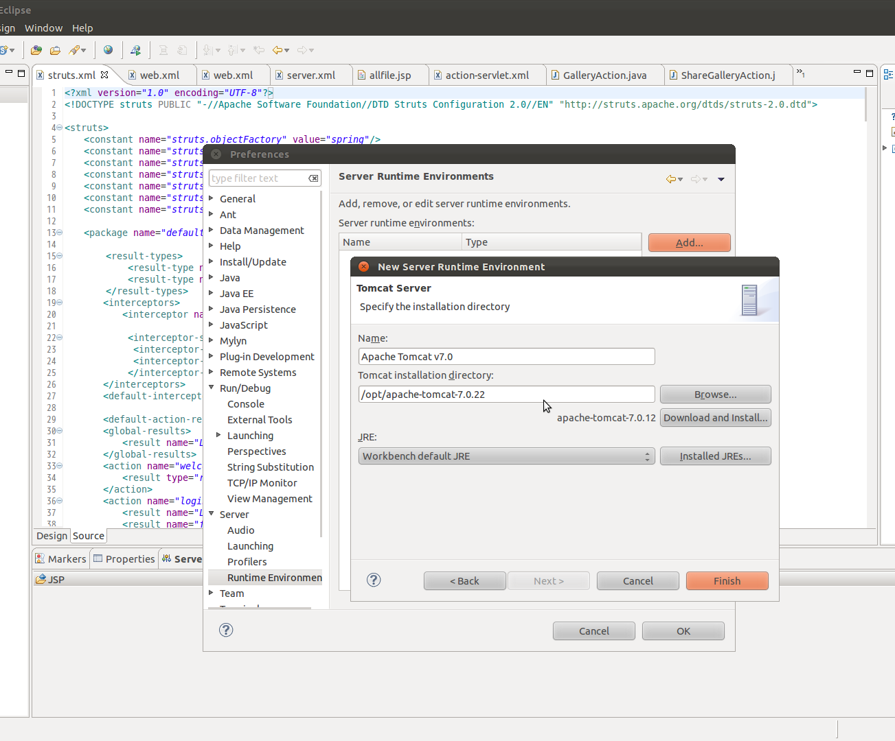
Task: Click the Tomcat installation directory field
Action: [506, 395]
